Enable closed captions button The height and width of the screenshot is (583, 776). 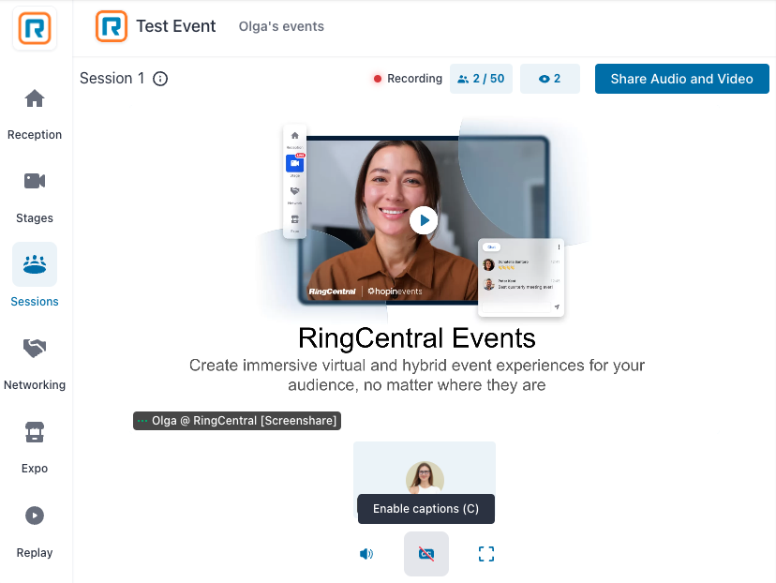click(426, 554)
